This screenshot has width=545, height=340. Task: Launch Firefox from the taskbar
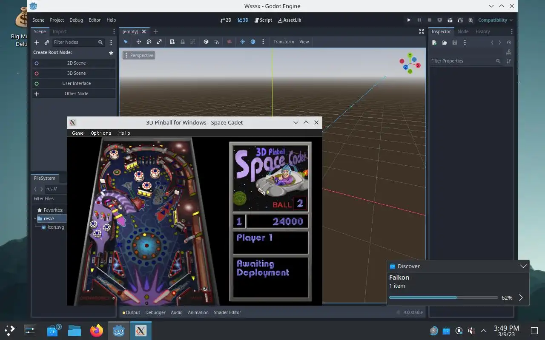click(97, 330)
